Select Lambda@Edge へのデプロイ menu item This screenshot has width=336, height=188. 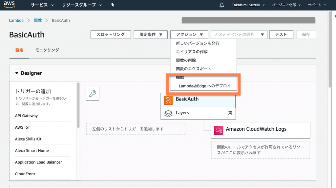point(204,86)
